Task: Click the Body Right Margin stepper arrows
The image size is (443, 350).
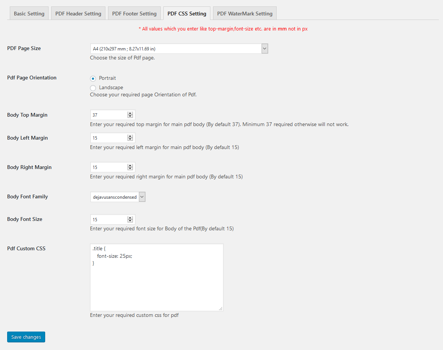Action: tap(130, 167)
